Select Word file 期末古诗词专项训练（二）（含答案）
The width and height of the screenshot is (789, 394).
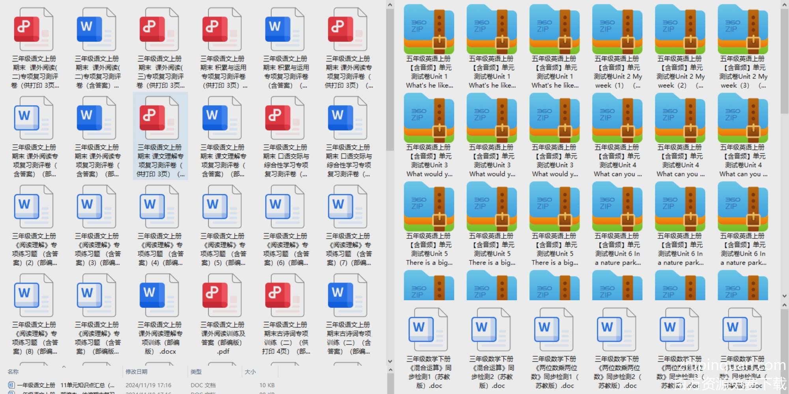click(348, 314)
